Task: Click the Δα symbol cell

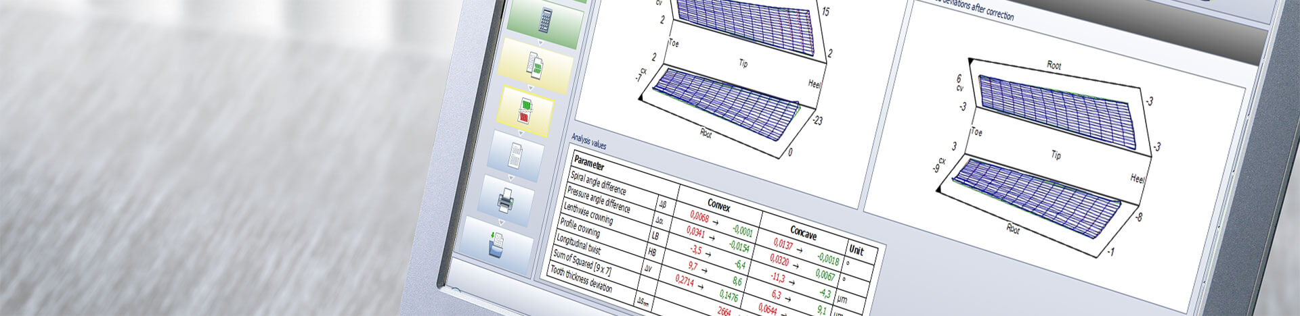Action: [x=658, y=219]
